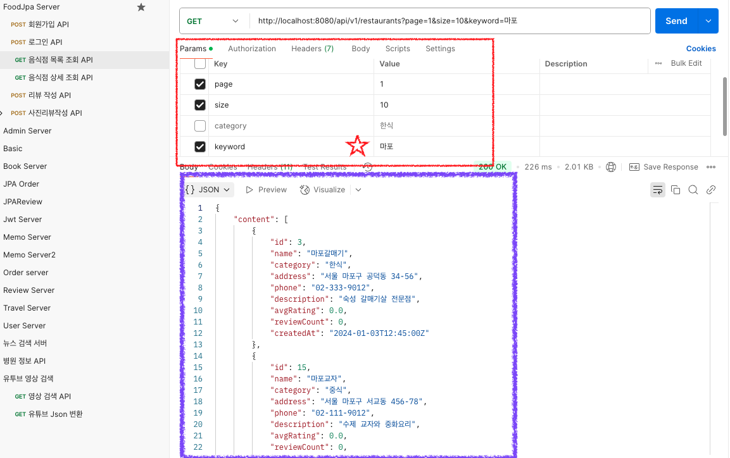The image size is (730, 458).
Task: Uncheck the keyword parameter checkbox
Action: [199, 147]
